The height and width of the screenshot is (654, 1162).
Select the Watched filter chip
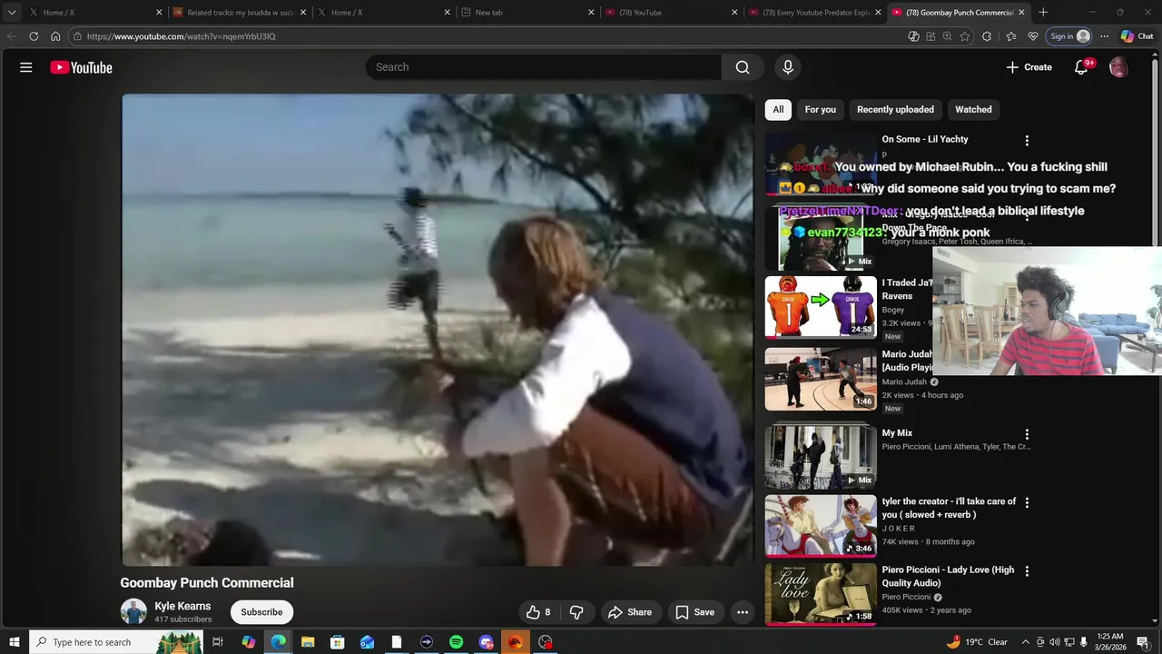click(x=973, y=109)
